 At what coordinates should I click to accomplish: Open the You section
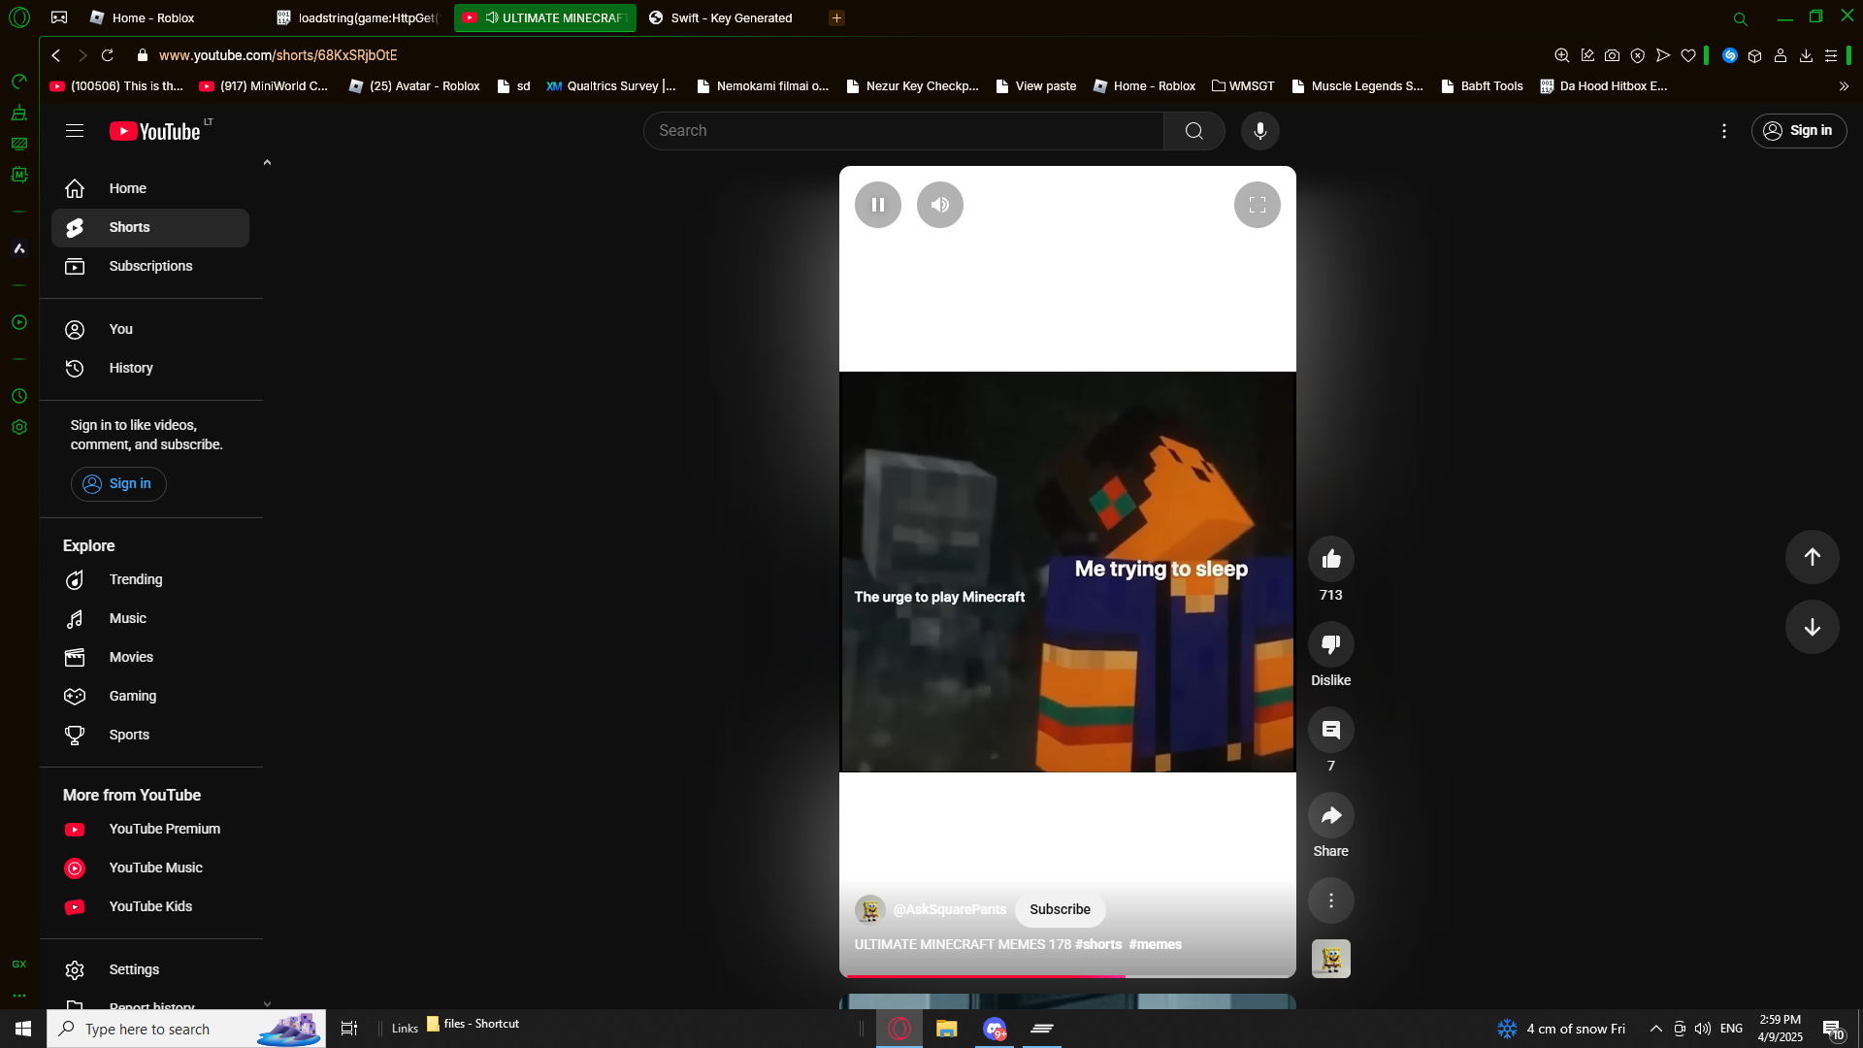click(x=150, y=329)
